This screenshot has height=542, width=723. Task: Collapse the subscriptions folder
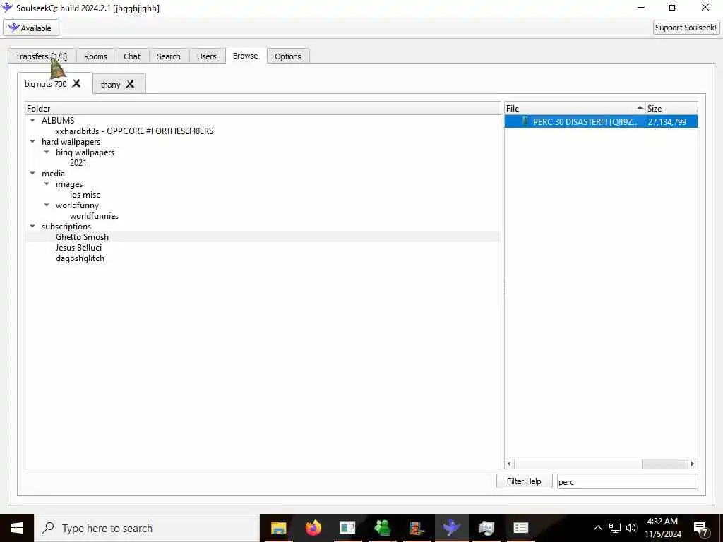[32, 227]
